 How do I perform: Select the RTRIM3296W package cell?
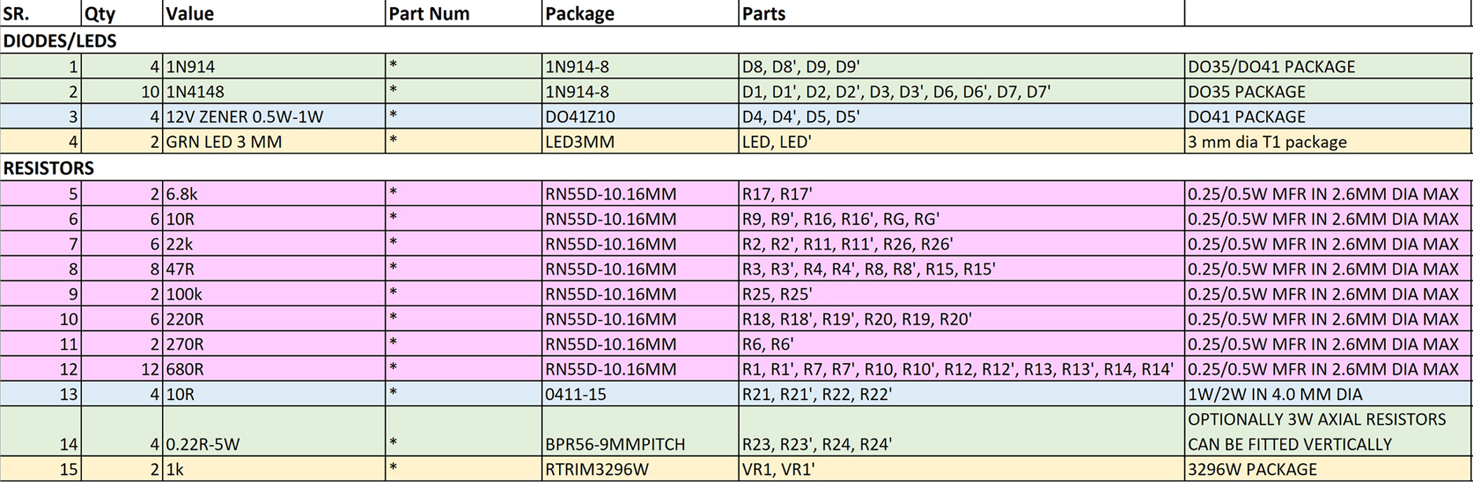[x=640, y=469]
